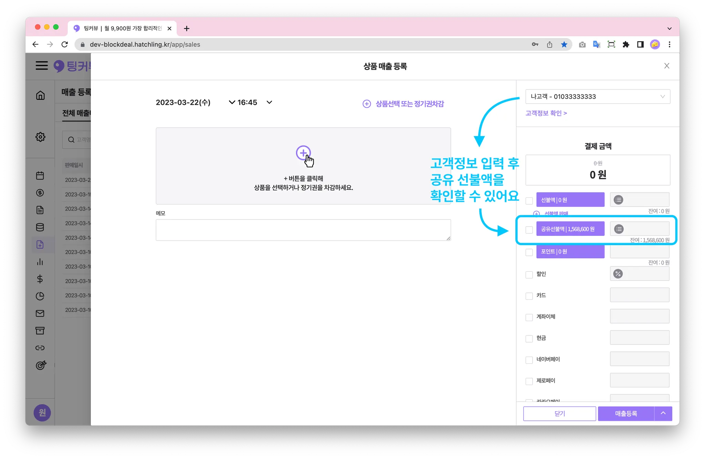Click percent icon in 할인 field
This screenshot has width=705, height=459.
click(x=618, y=274)
